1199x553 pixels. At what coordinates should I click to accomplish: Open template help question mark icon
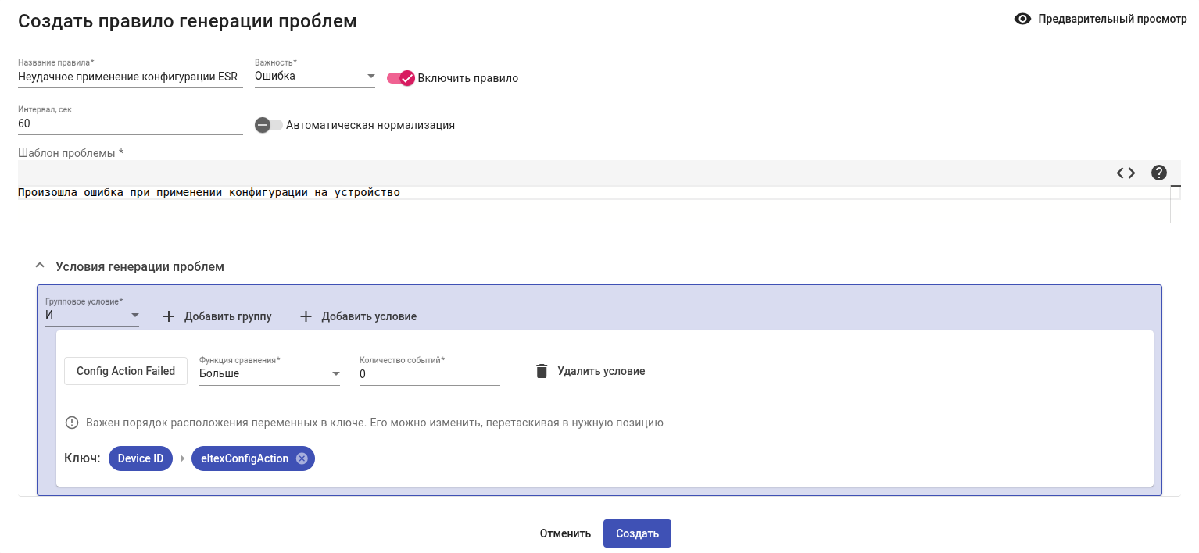point(1159,173)
